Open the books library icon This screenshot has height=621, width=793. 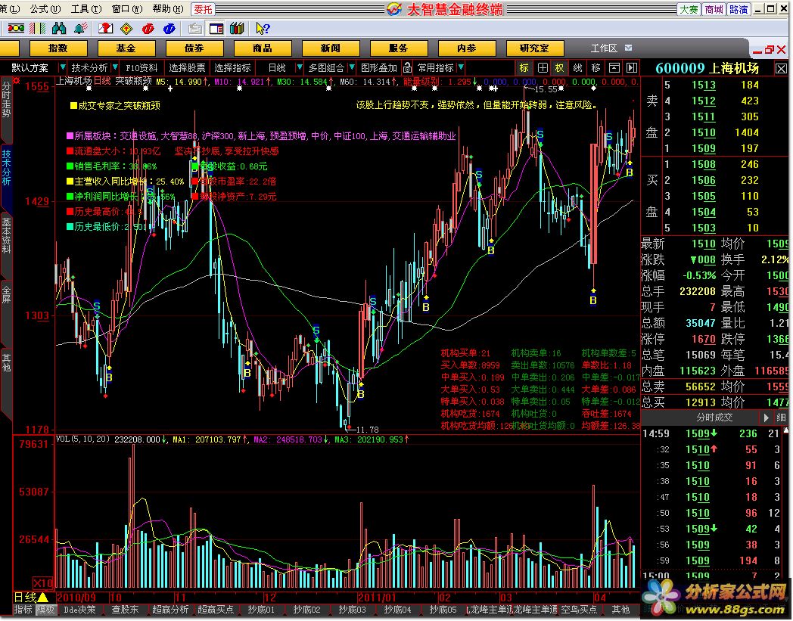click(x=237, y=28)
